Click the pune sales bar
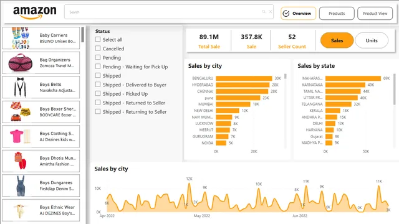This screenshot has height=224, width=399. pos(238,98)
